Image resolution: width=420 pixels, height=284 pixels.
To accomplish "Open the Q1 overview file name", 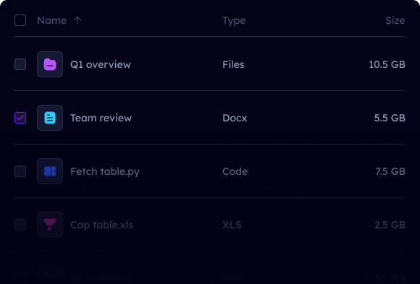I will (101, 64).
